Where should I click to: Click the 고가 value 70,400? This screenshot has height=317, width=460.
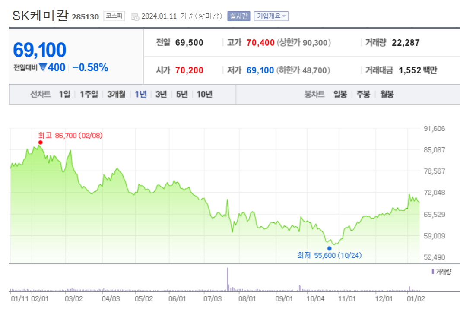point(260,43)
